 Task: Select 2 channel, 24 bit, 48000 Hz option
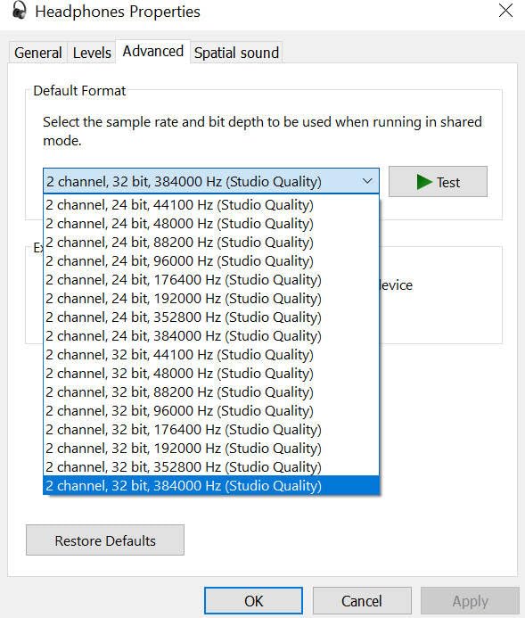(211, 224)
